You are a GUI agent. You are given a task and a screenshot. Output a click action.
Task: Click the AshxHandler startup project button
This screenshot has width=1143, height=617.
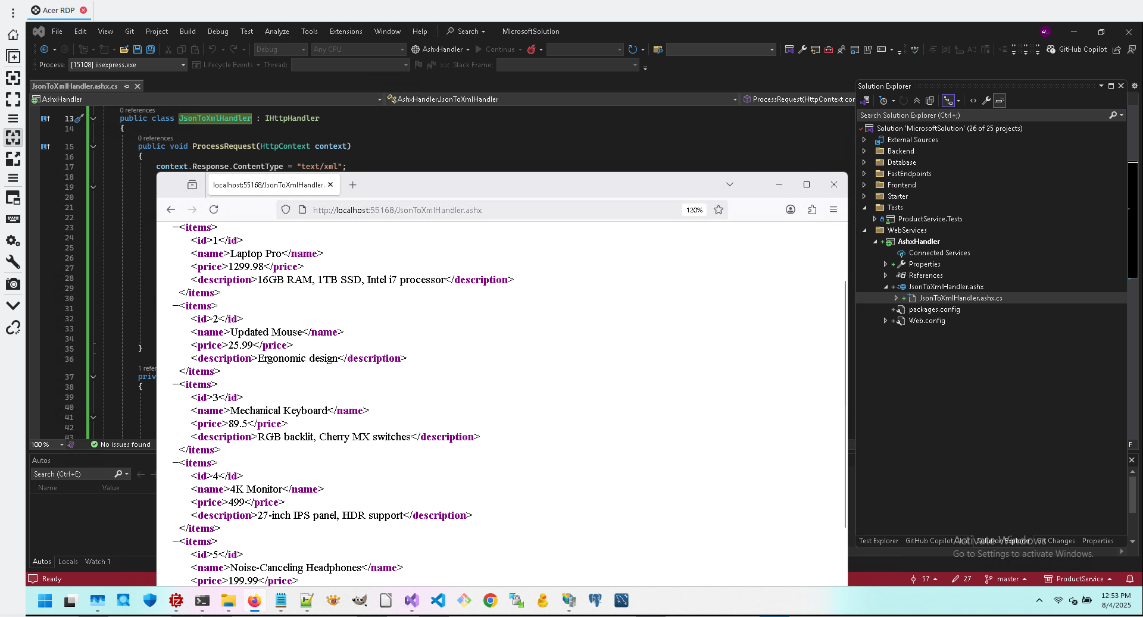tap(441, 49)
